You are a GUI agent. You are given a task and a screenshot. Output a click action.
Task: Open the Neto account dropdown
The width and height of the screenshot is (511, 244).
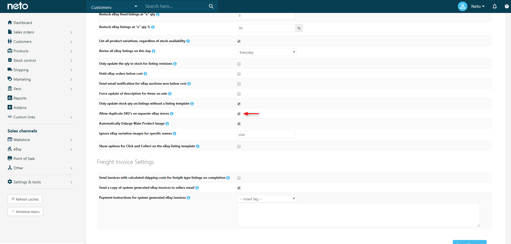click(x=478, y=6)
